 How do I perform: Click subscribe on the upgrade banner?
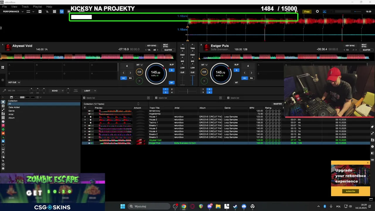point(350,191)
